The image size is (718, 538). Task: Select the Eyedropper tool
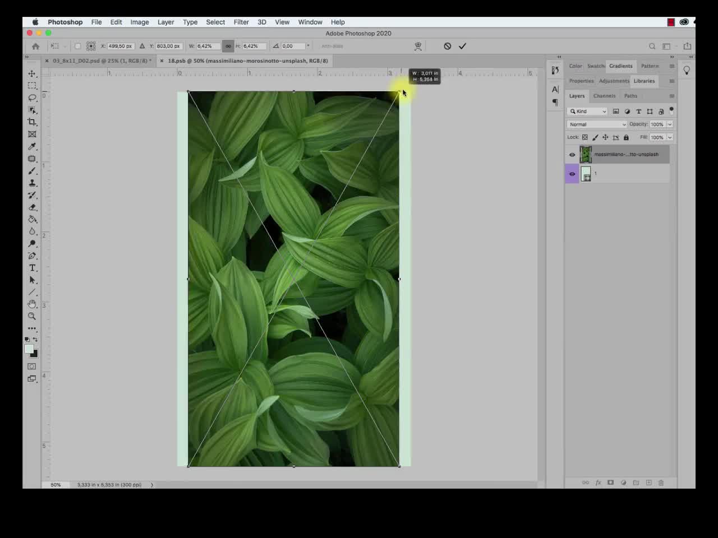(32, 146)
